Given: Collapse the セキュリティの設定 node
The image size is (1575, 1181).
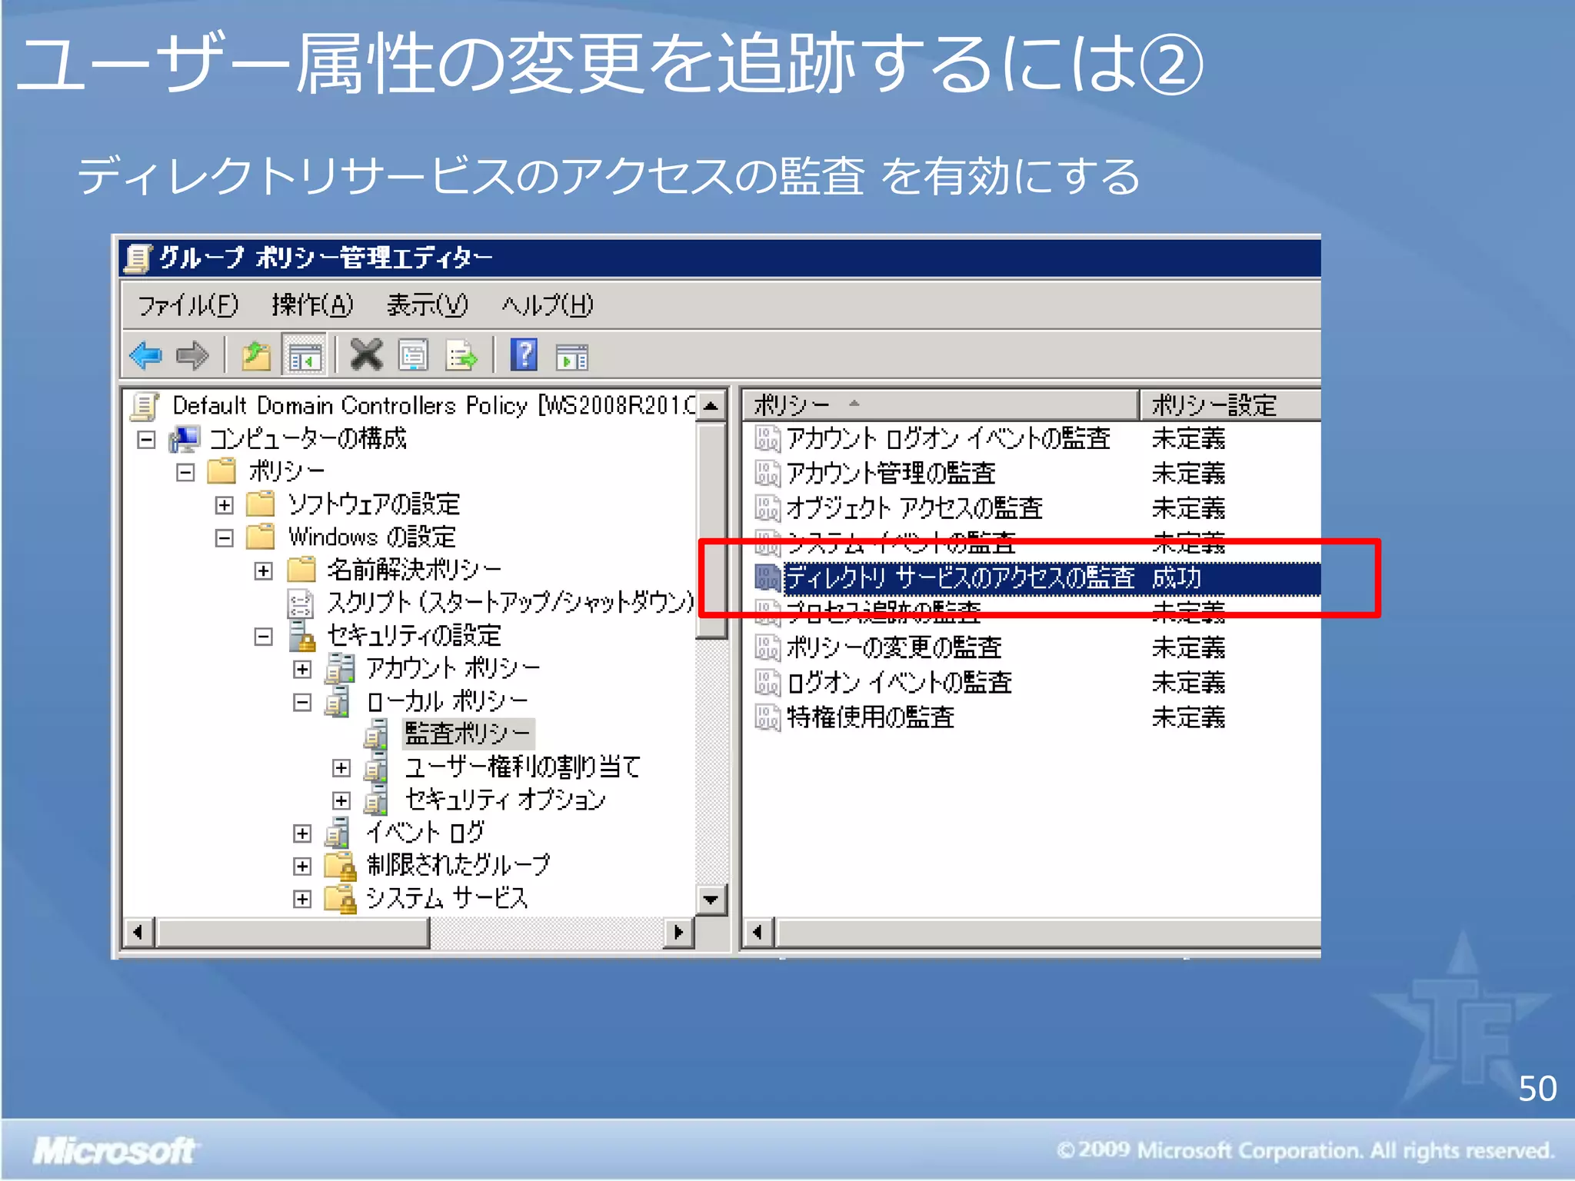Looking at the screenshot, I should [x=264, y=637].
